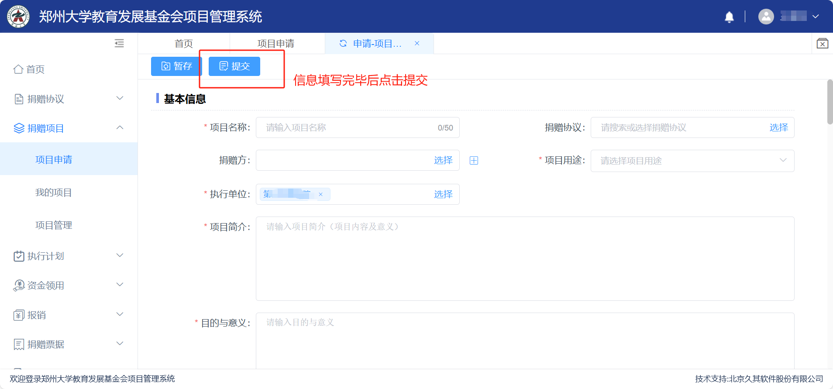Collapse the 捐赠项目 menu chevron
The height and width of the screenshot is (389, 833).
120,127
